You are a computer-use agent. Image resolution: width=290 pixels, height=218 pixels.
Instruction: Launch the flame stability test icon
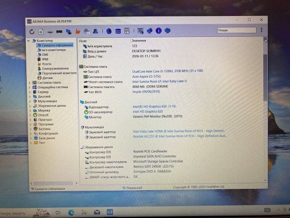tap(78, 32)
